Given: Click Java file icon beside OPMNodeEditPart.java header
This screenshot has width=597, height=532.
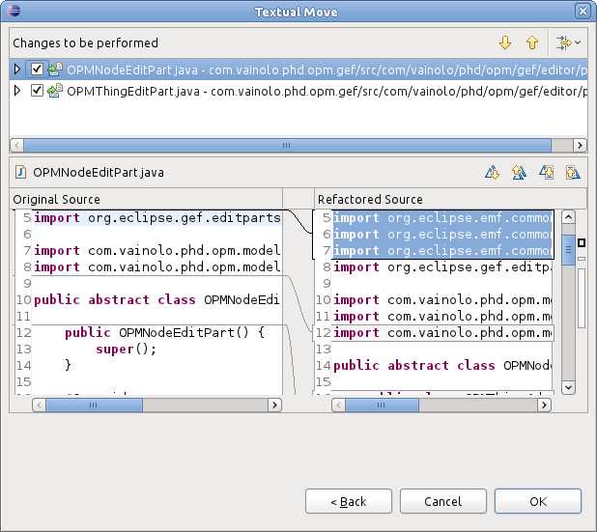Looking at the screenshot, I should pos(20,172).
